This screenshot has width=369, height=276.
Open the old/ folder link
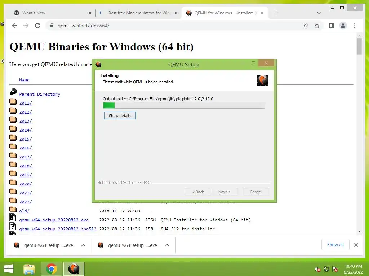click(24, 211)
